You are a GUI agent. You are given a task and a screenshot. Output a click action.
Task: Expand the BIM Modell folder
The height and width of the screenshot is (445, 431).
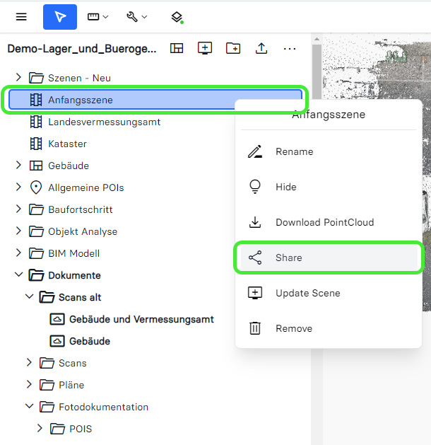pyautogui.click(x=18, y=253)
